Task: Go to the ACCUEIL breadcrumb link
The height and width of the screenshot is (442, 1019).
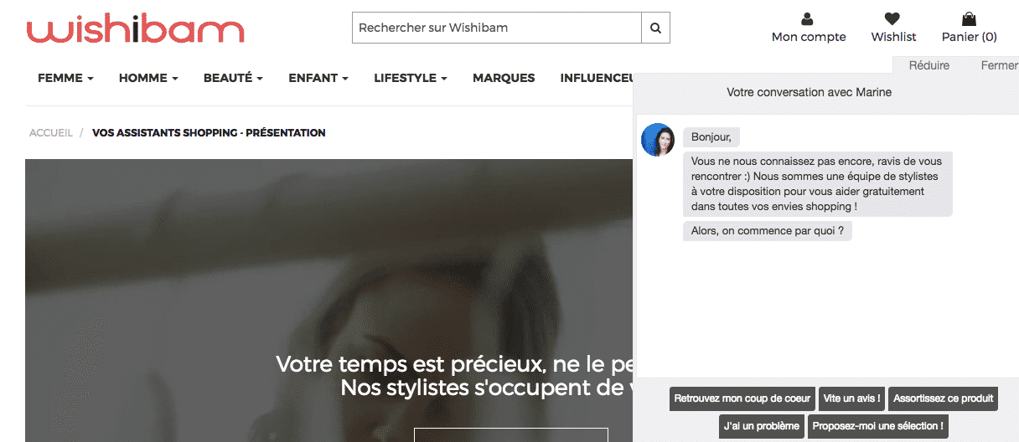Action: click(x=51, y=133)
